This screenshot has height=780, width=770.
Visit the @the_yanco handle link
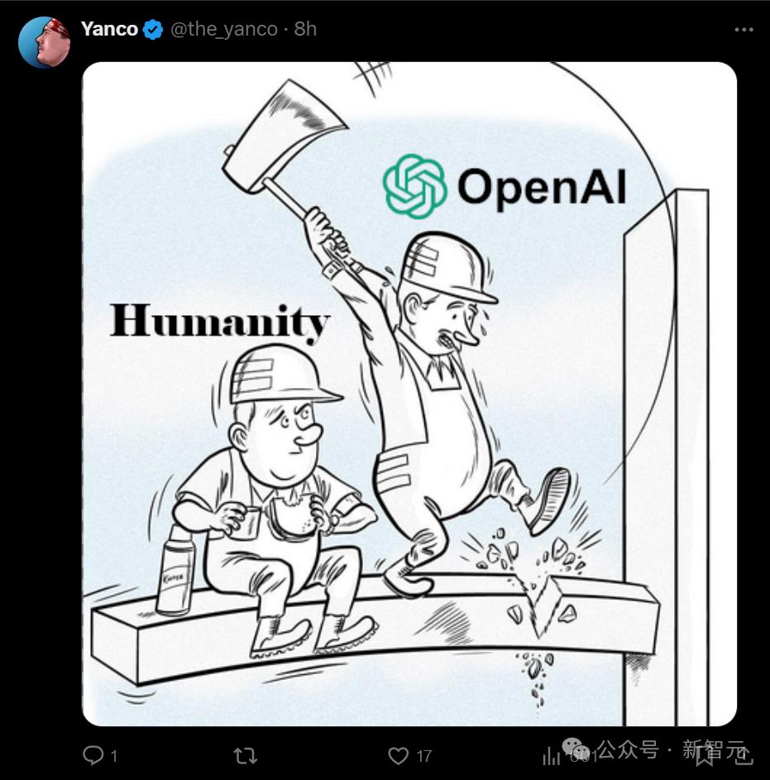click(x=224, y=29)
